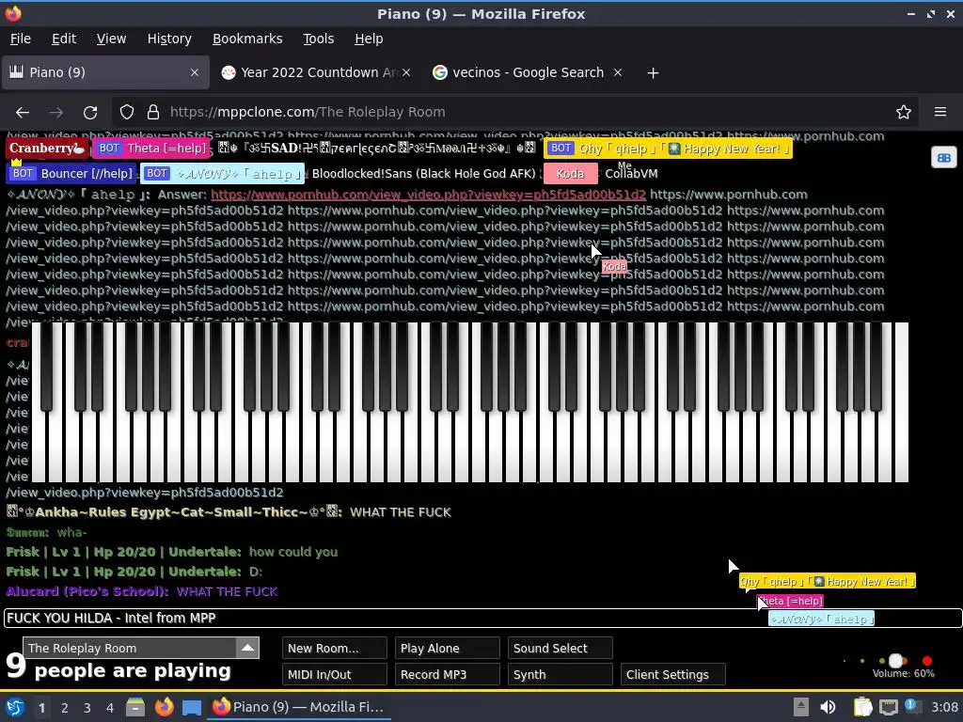Launch Firefox from the taskbar launcher icon
The width and height of the screenshot is (963, 722).
164,707
